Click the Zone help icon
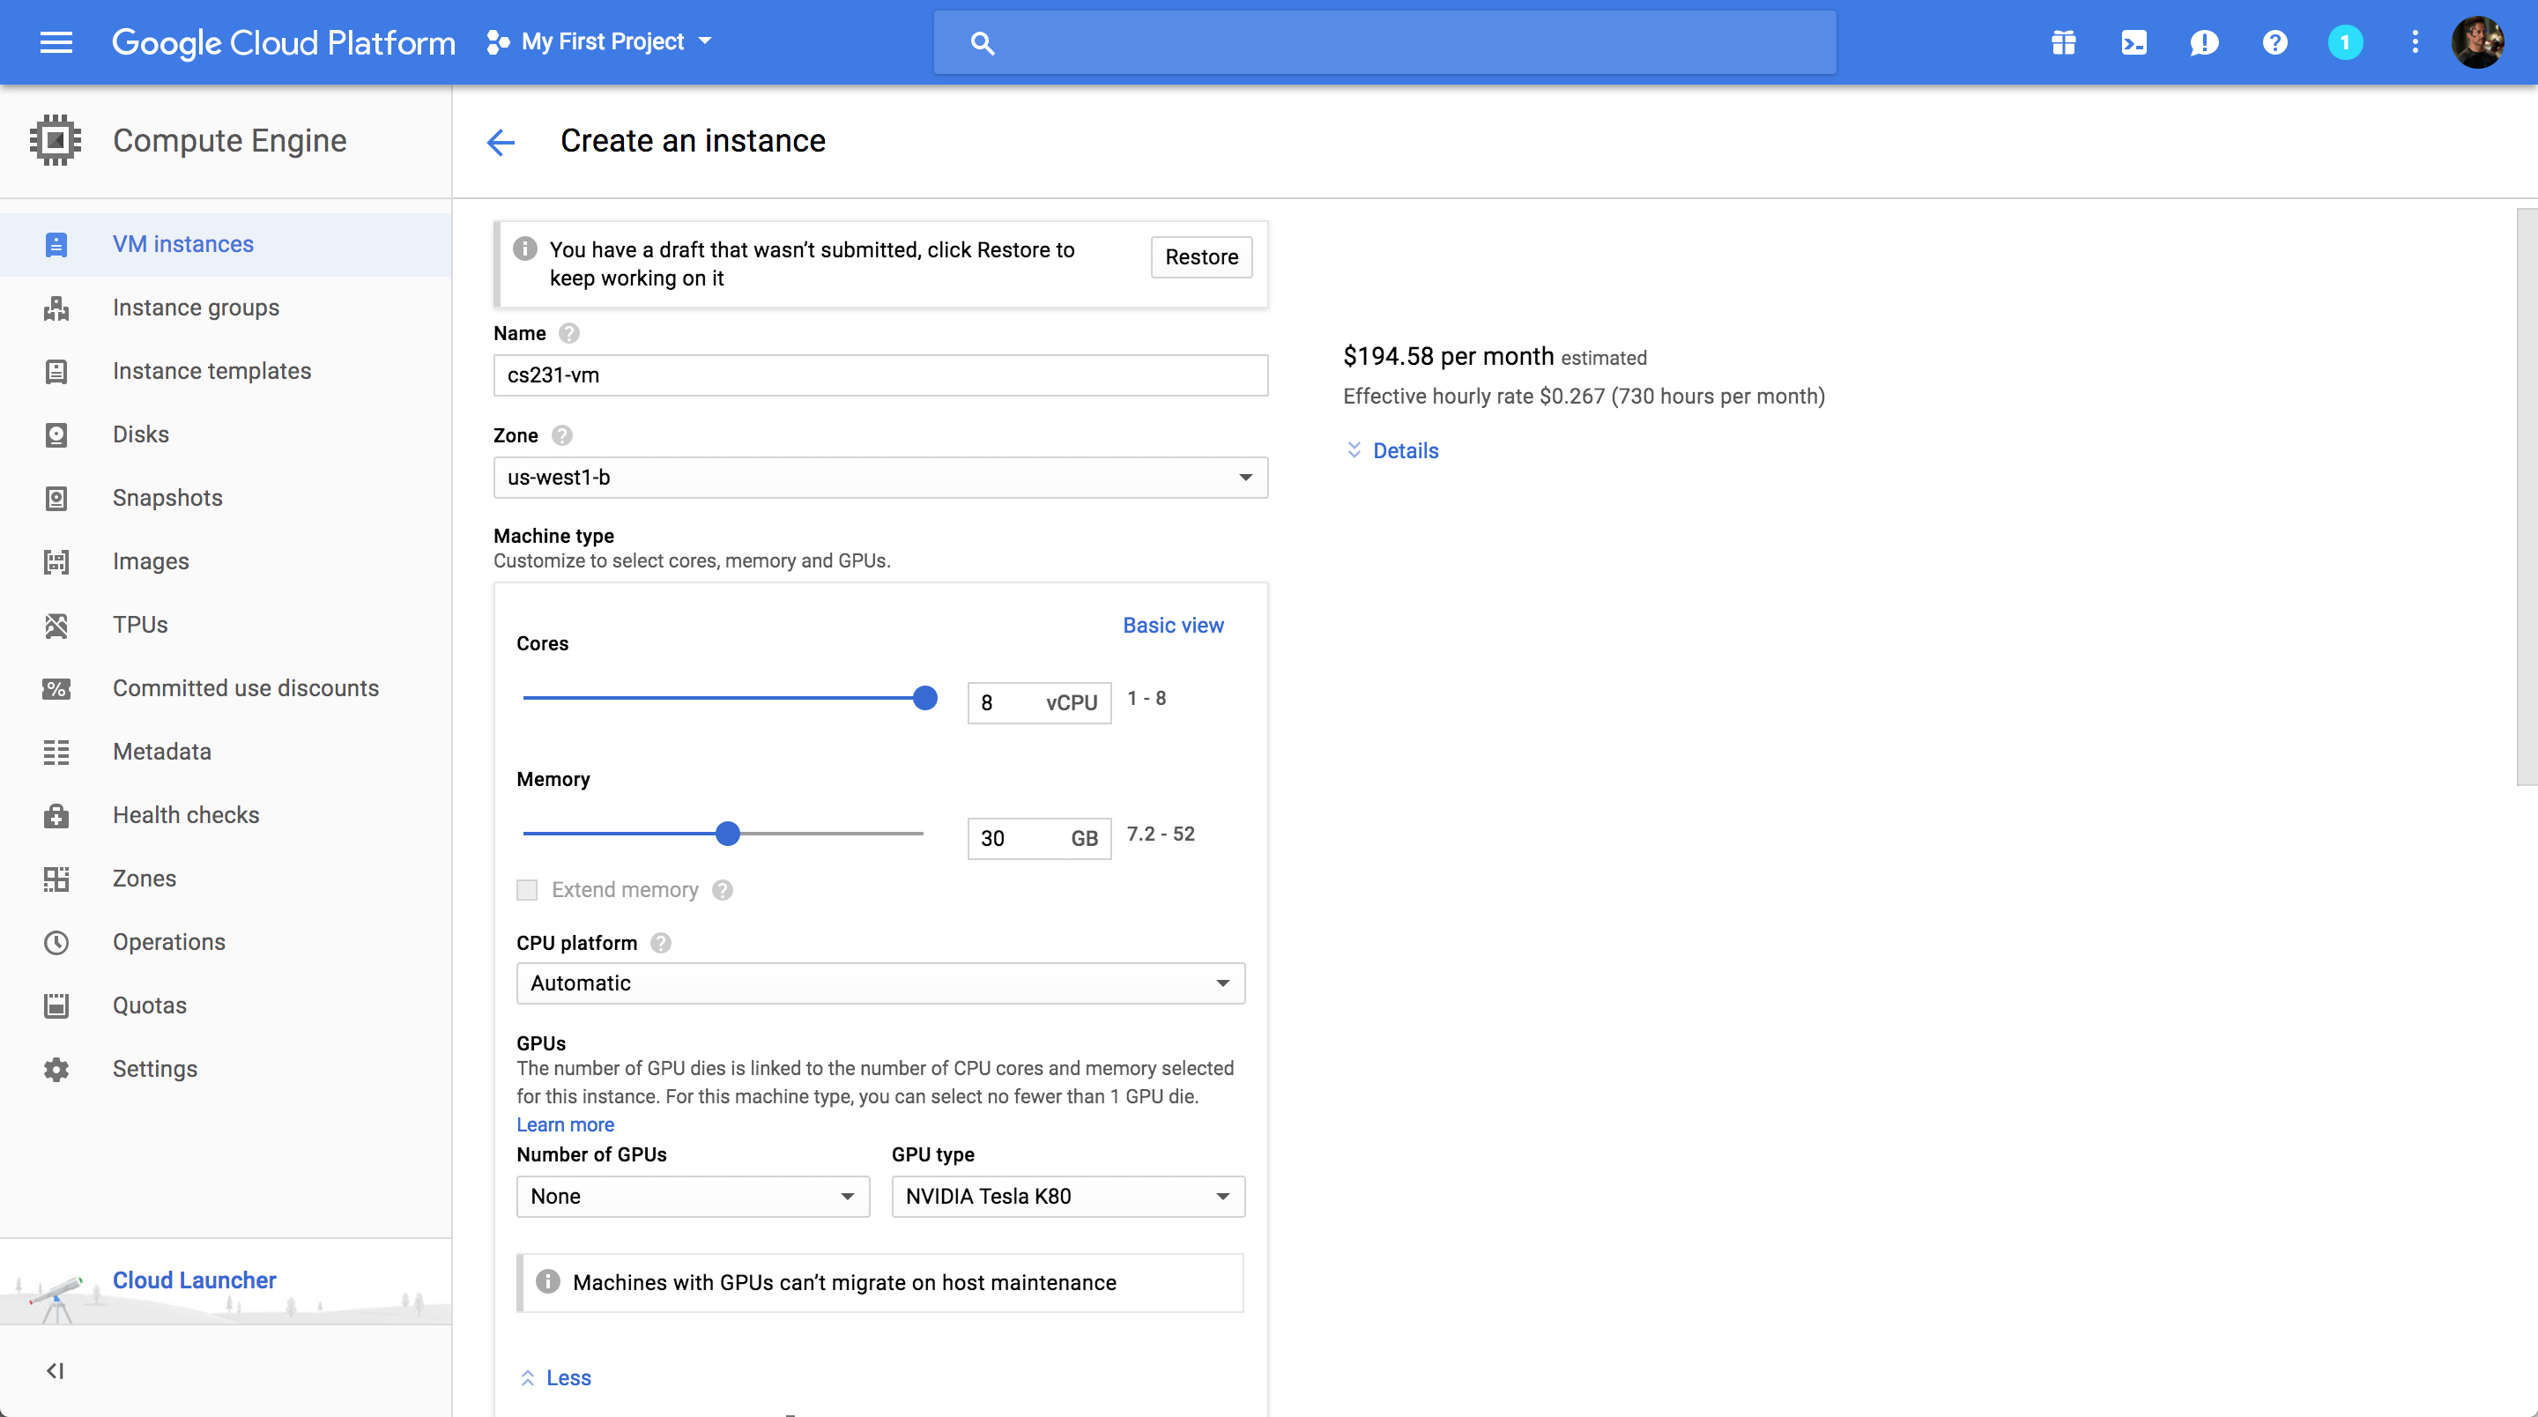Screen dimensions: 2538x1417 [x=561, y=435]
